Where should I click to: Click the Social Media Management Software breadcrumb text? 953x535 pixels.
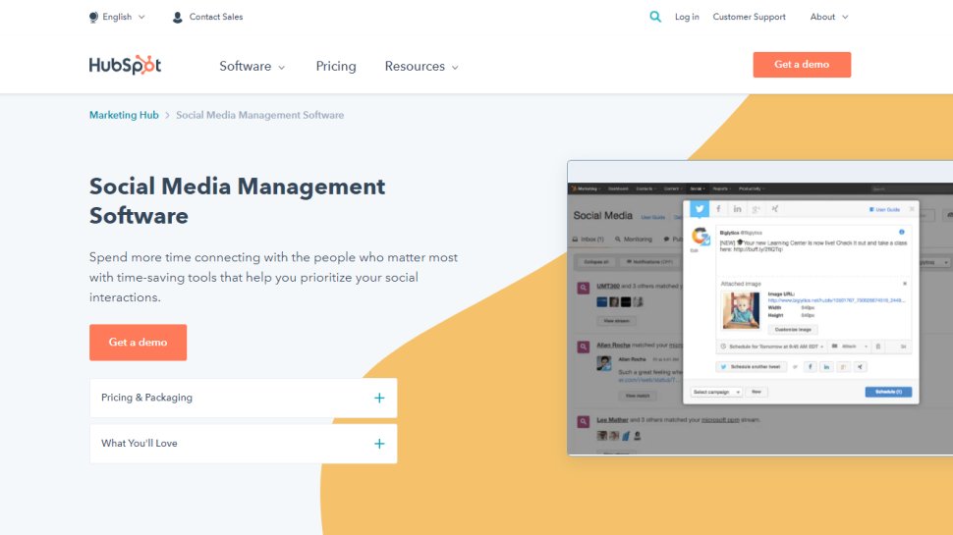pos(259,115)
